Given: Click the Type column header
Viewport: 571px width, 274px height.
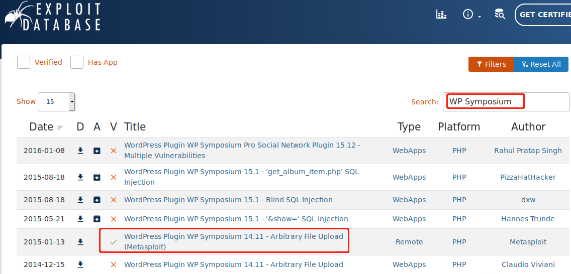Looking at the screenshot, I should (x=409, y=127).
